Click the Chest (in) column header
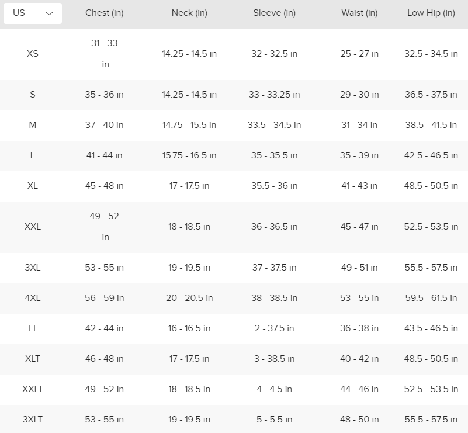 pos(105,13)
